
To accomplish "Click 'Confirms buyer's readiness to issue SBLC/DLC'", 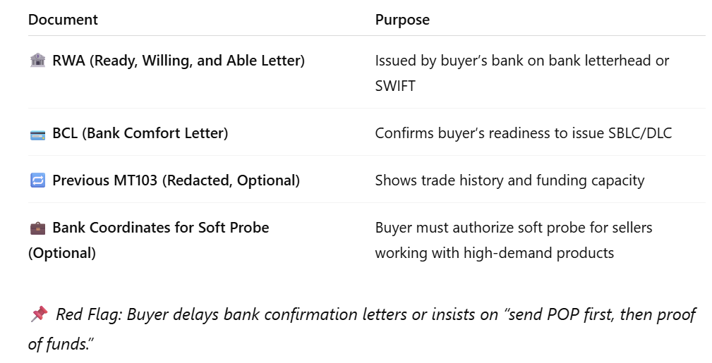I will [x=523, y=133].
